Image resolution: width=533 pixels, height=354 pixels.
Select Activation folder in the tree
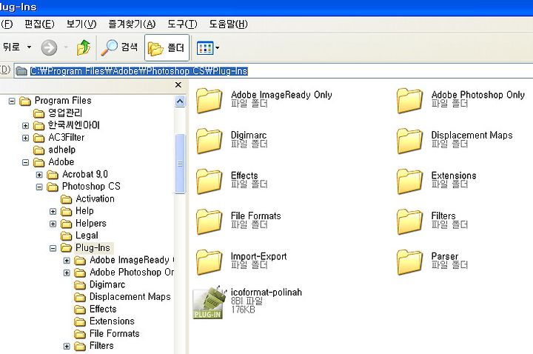click(95, 198)
